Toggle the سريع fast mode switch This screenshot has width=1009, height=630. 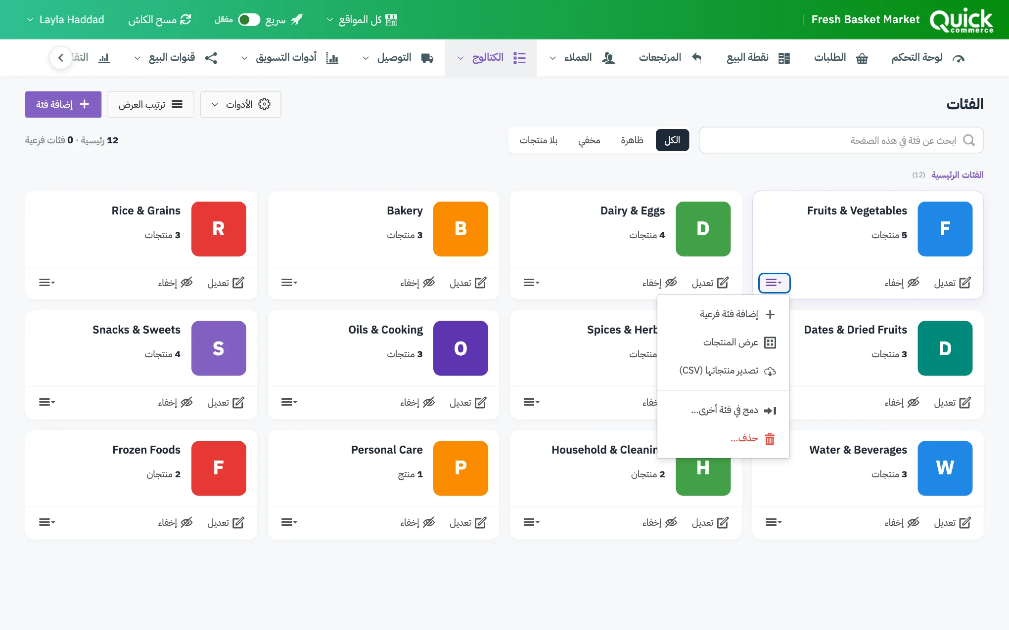(249, 20)
